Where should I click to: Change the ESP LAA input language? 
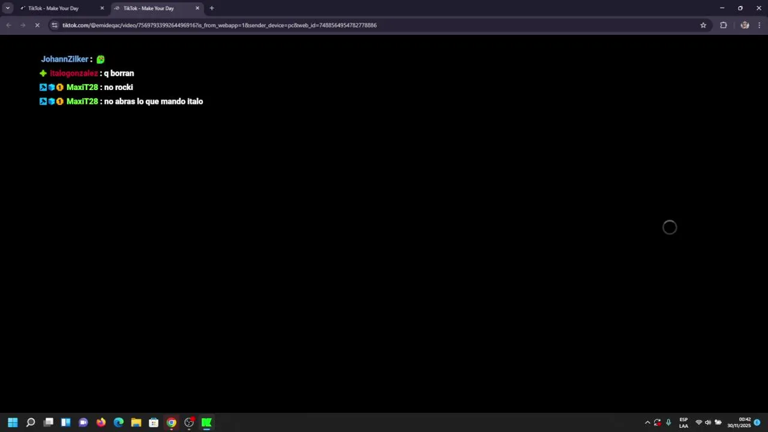[x=683, y=422]
